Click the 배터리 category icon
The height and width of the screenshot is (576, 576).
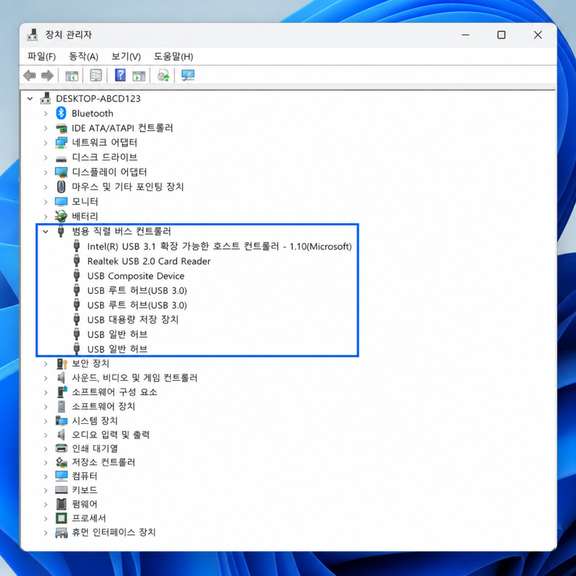(x=61, y=216)
